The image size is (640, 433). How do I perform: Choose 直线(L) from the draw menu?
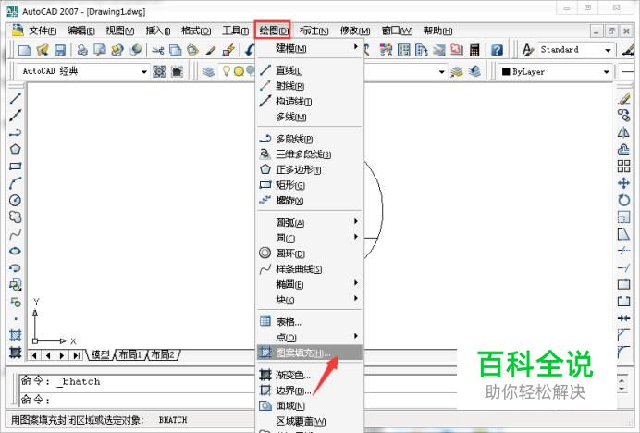tap(310, 70)
